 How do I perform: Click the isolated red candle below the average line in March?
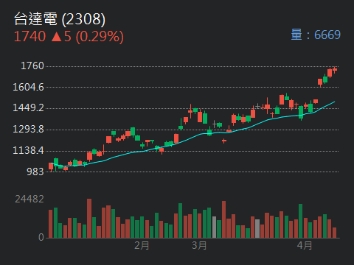[x=224, y=141]
